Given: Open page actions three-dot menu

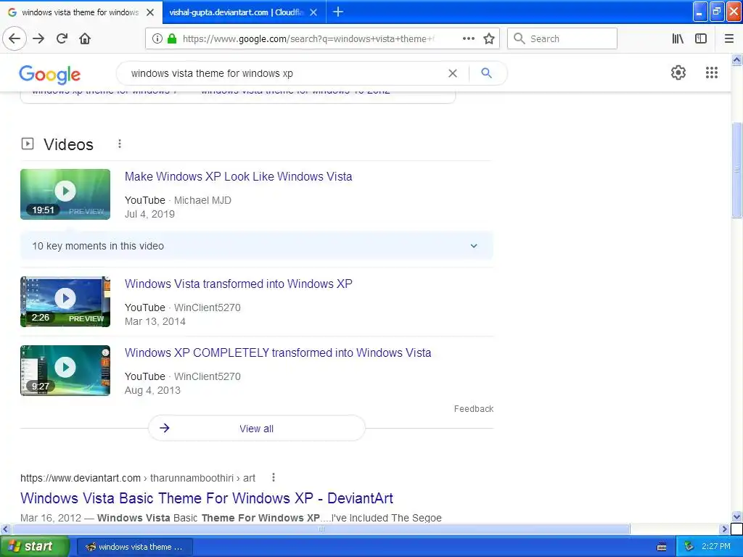Looking at the screenshot, I should click(468, 38).
